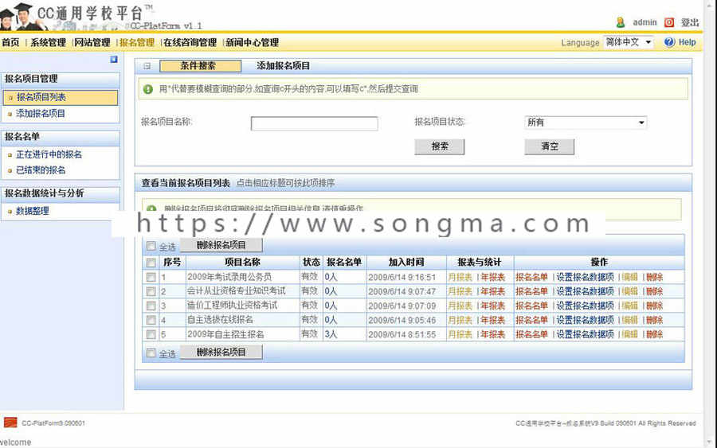Viewport: 717px width, 448px height.
Task: Sort by the 状态 column header
Action: pyautogui.click(x=311, y=262)
